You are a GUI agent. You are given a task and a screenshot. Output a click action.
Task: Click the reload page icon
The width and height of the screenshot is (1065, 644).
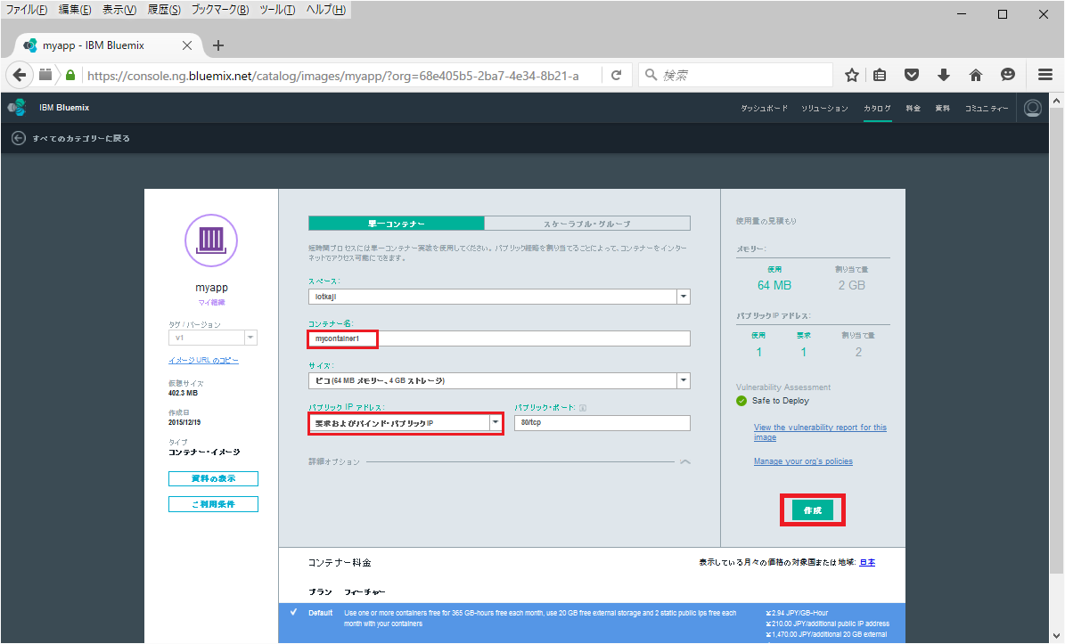click(616, 75)
